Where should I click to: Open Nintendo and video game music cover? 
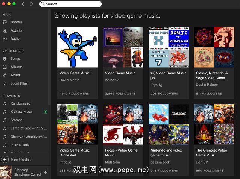[x=168, y=124]
